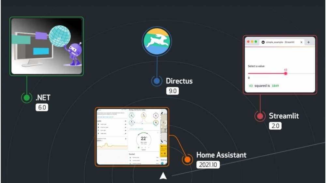Screen dimensions: 326x183
Task: Select the blue Directus node marker
Action: (x=157, y=81)
